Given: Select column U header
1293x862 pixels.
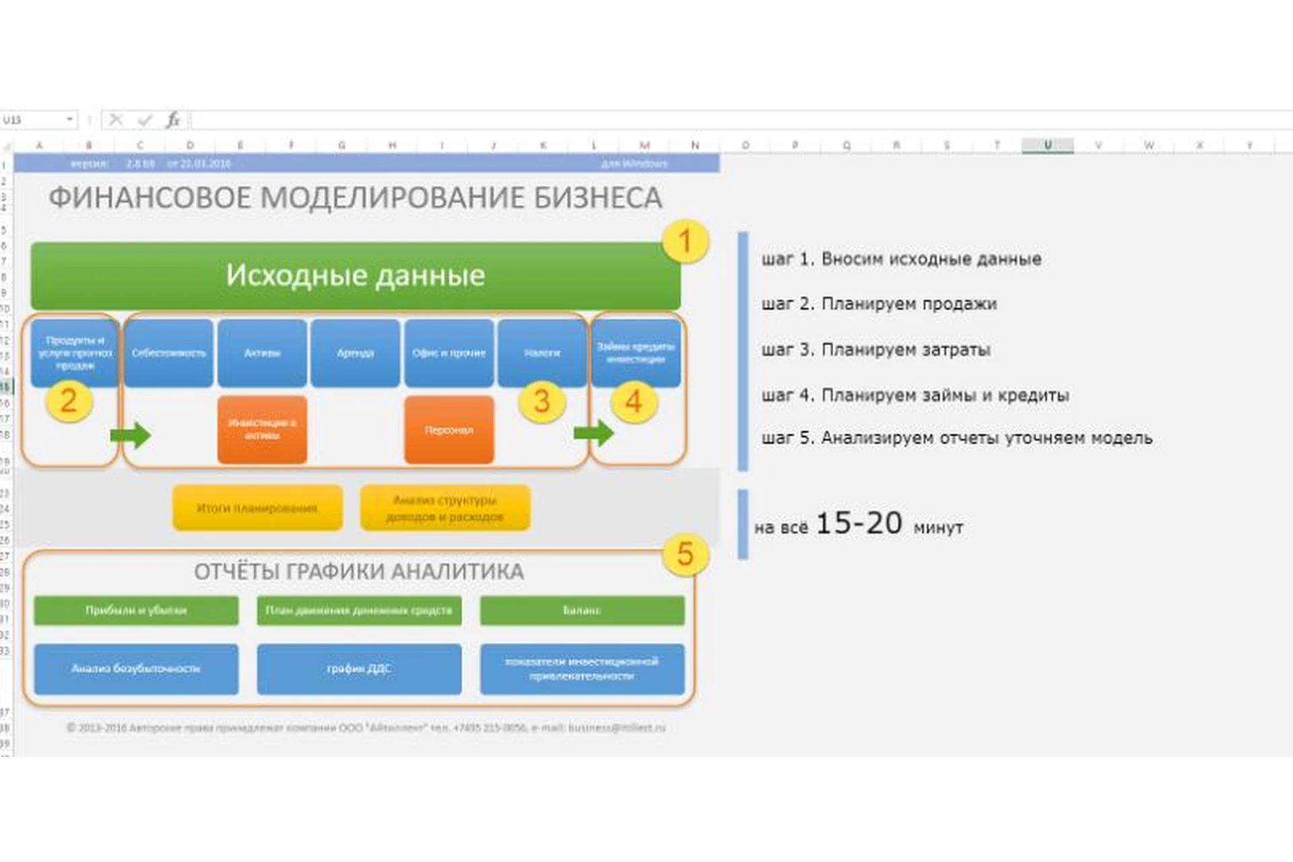Looking at the screenshot, I should click(x=1047, y=145).
